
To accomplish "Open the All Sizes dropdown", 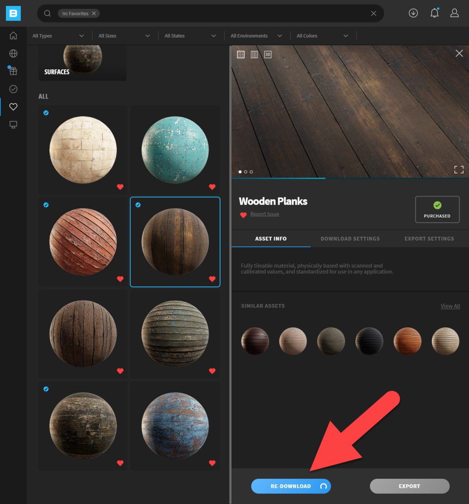I will point(124,36).
